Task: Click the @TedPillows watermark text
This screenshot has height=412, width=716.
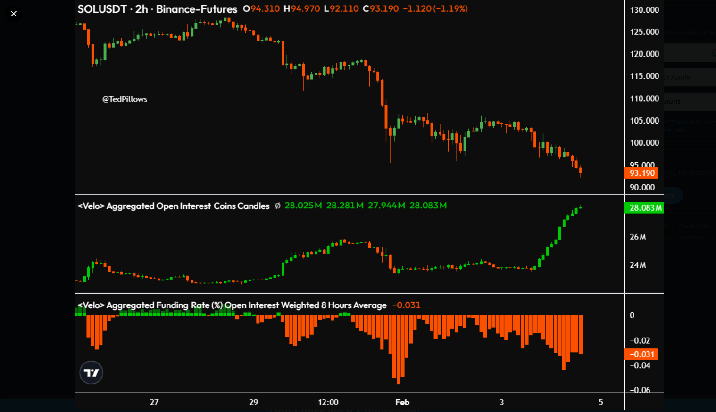Action: coord(125,99)
